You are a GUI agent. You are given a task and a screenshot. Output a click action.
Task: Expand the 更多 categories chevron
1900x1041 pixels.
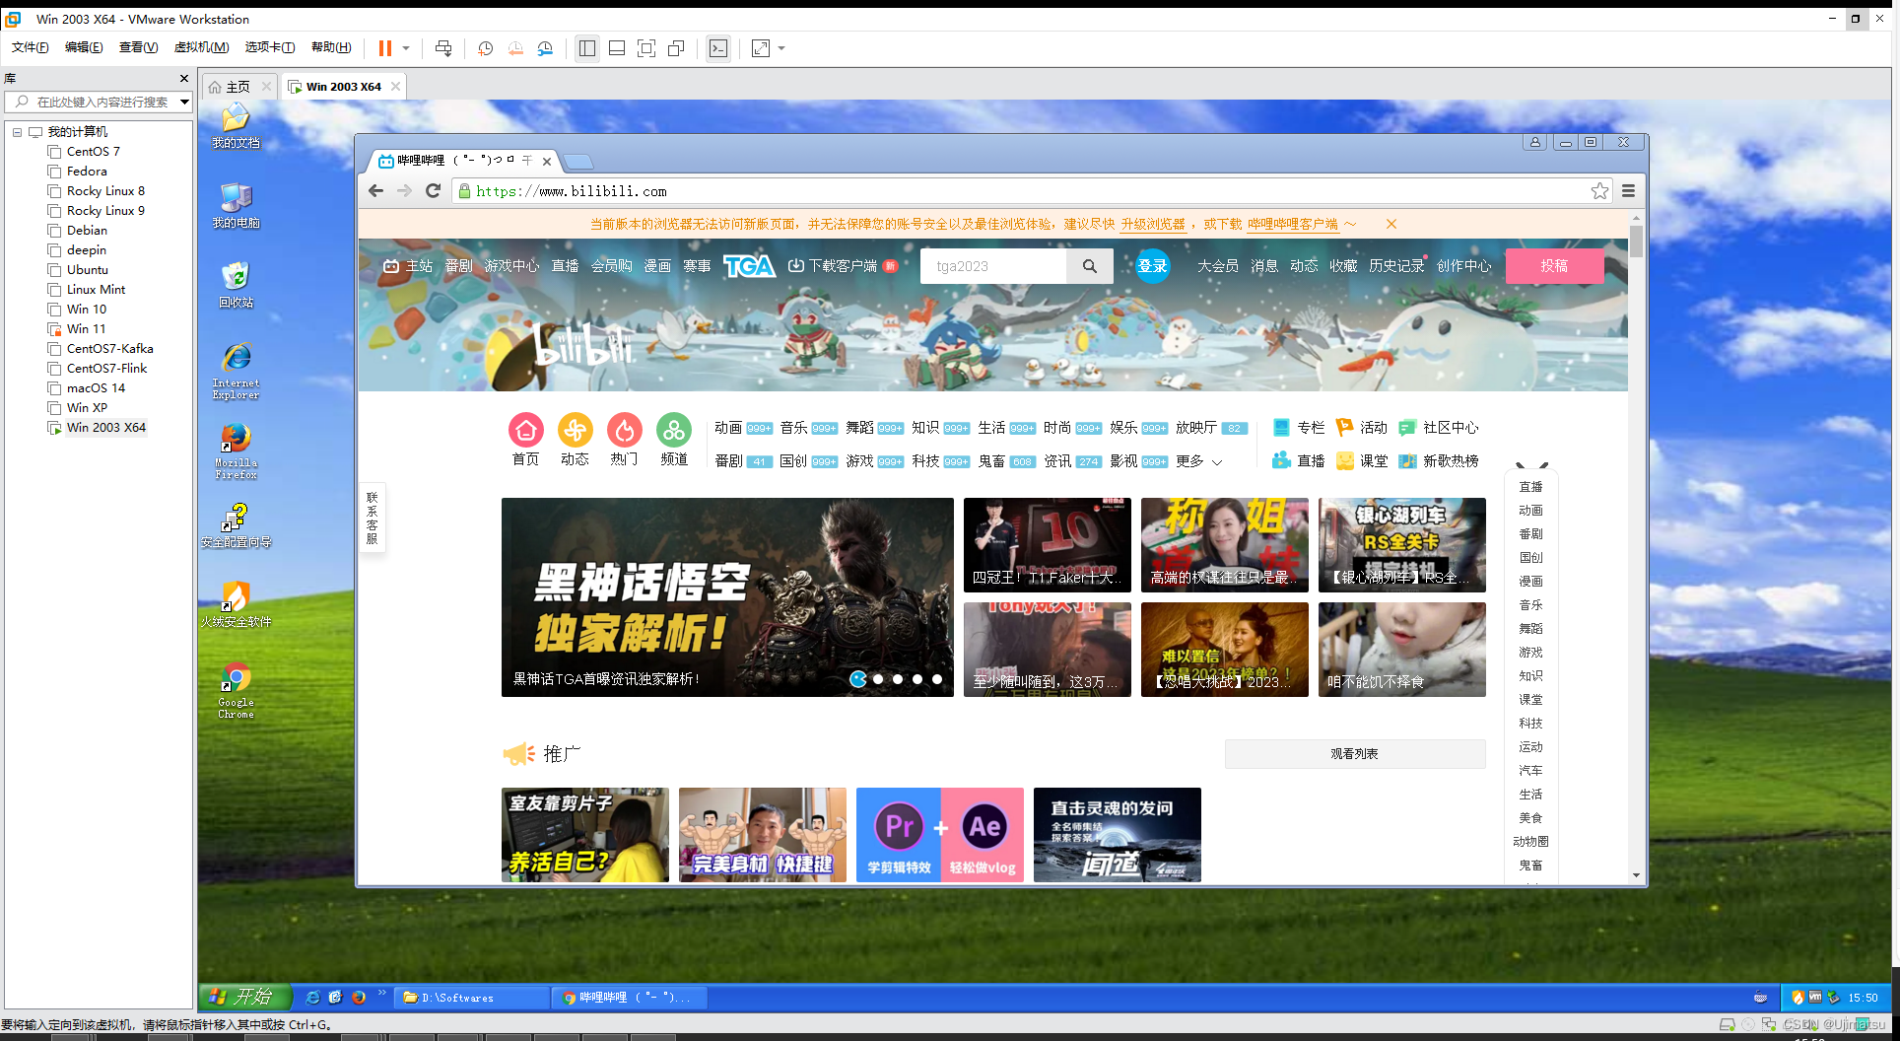tap(1217, 461)
